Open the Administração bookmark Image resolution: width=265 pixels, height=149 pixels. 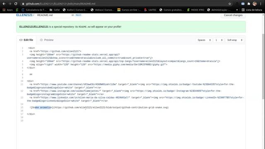click(x=219, y=10)
